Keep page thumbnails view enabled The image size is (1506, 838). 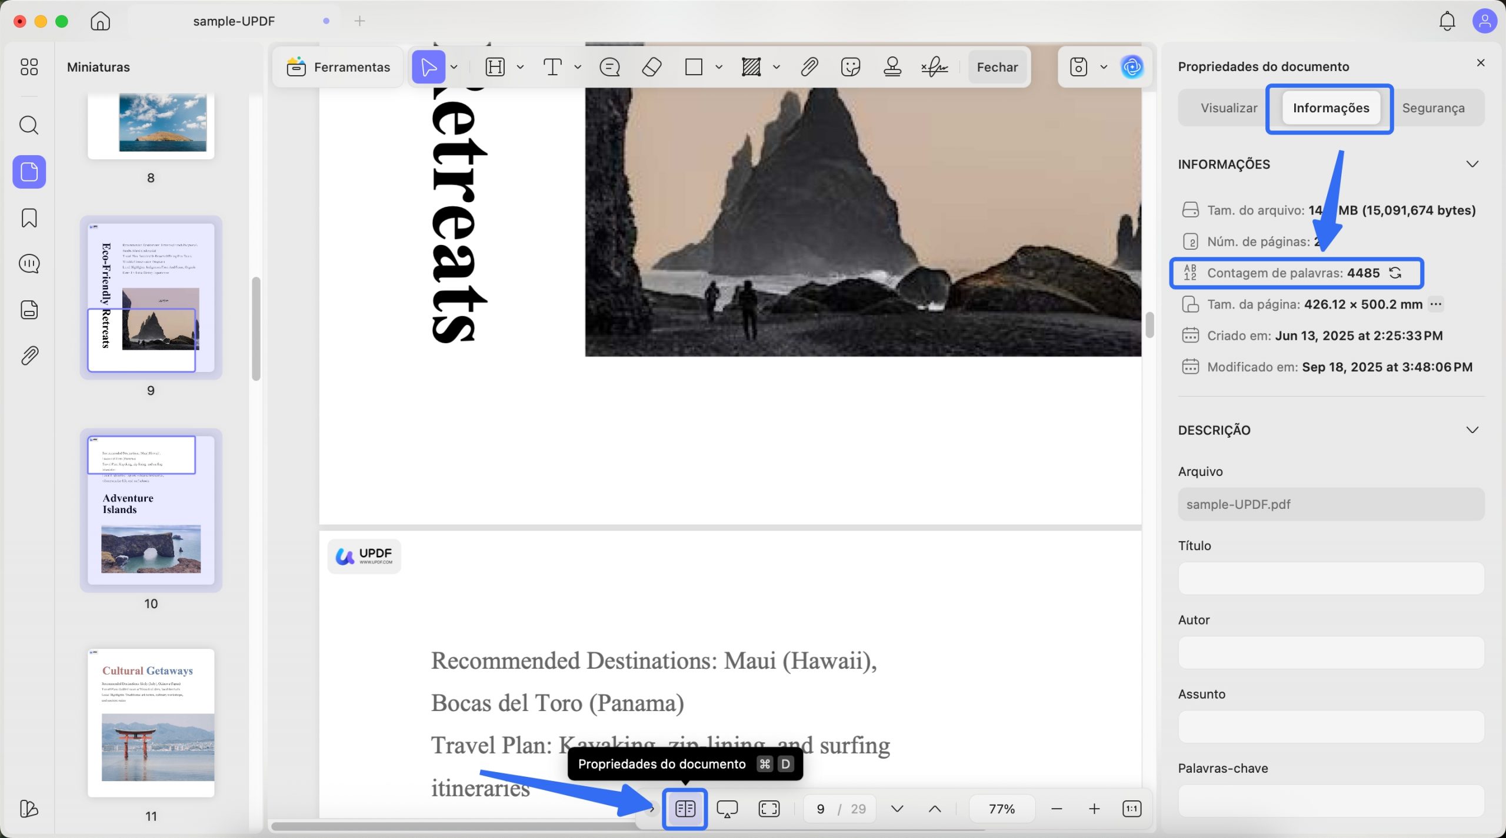coord(684,809)
